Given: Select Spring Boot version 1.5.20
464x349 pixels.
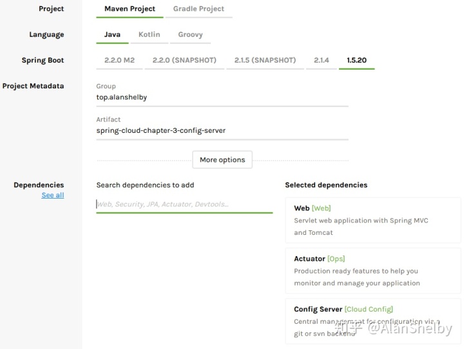Looking at the screenshot, I should tap(356, 60).
